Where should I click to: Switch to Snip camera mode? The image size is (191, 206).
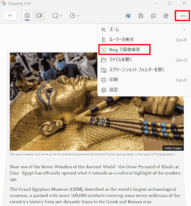coord(27,16)
